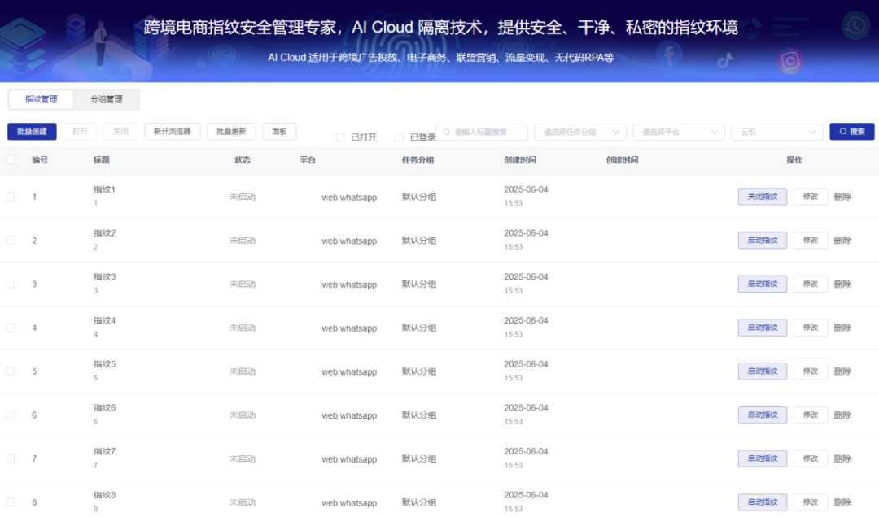The image size is (879, 517).
Task: Click the 标题 column header
Action: (x=102, y=160)
